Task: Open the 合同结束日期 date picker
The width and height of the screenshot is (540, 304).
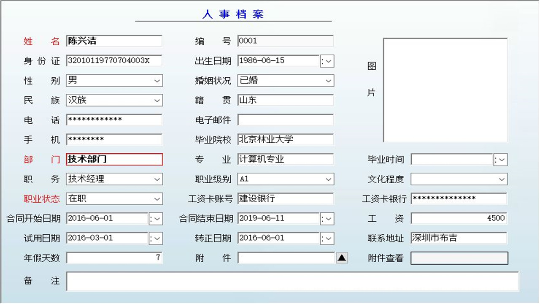Action: coord(327,218)
